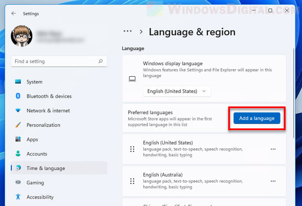Open more options for English (Australia)
The image size is (302, 206).
pyautogui.click(x=273, y=181)
